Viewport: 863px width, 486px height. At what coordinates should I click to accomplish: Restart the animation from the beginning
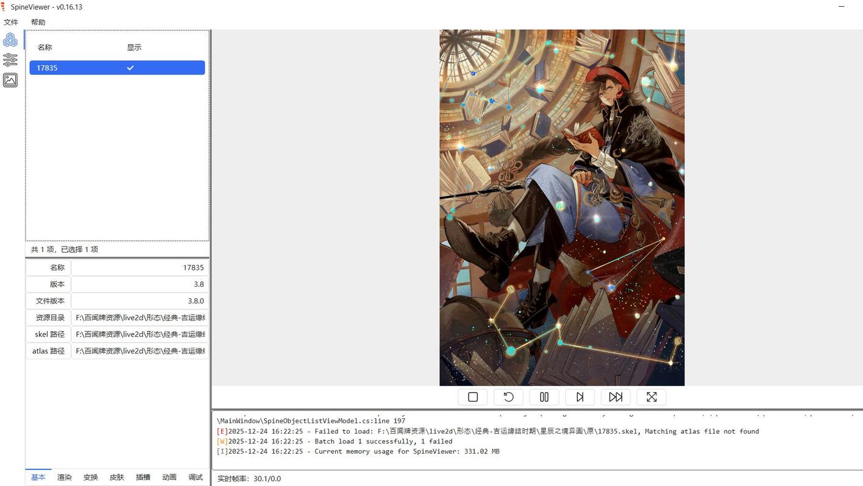point(508,397)
